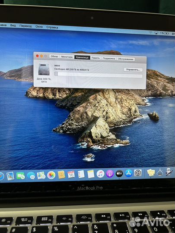Open Safari from the Dock
Viewport: 175px width, 233px height.
(x=1, y=176)
